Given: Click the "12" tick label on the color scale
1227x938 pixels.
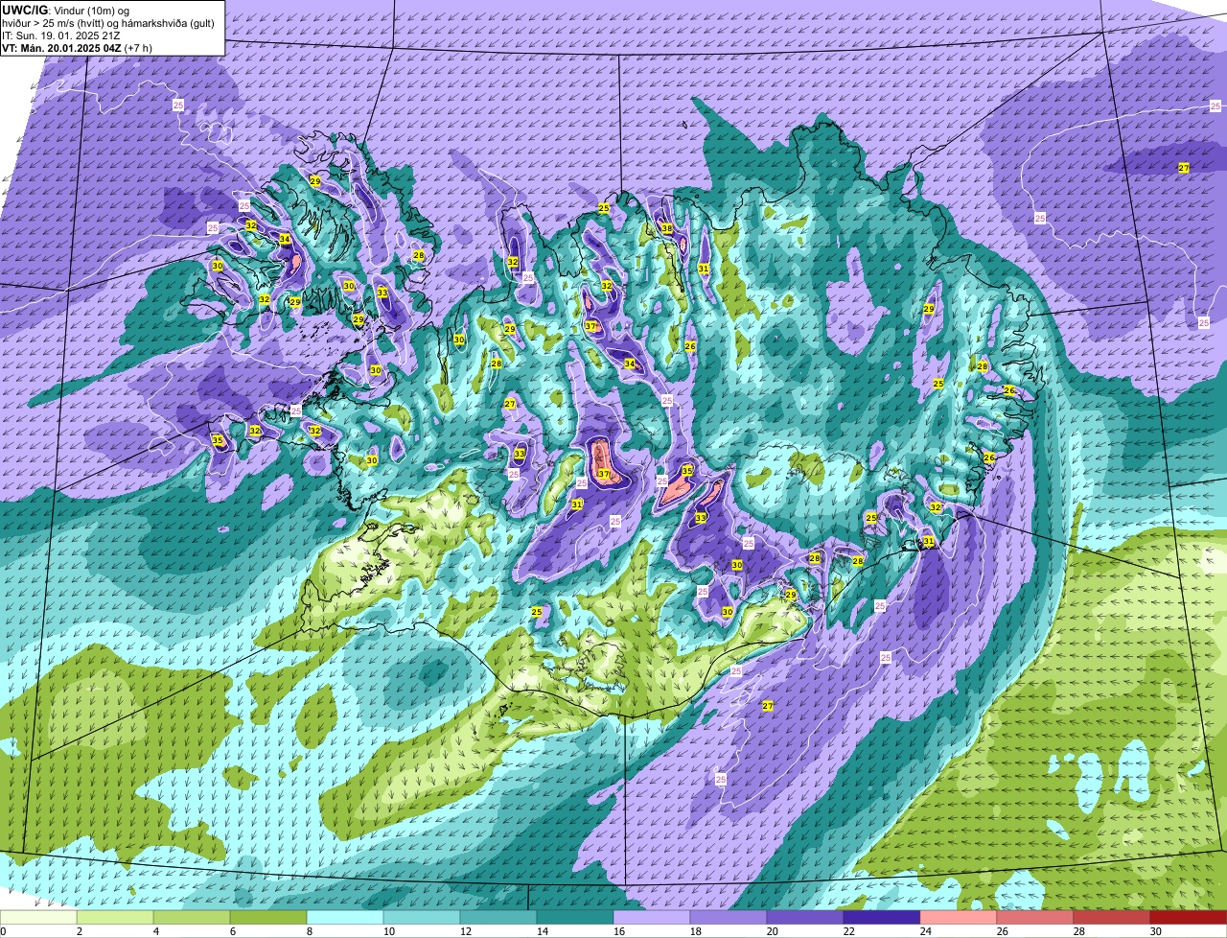Looking at the screenshot, I should (x=466, y=931).
